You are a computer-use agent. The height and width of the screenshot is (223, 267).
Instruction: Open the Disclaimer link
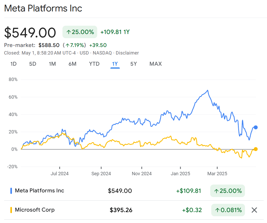(x=127, y=53)
